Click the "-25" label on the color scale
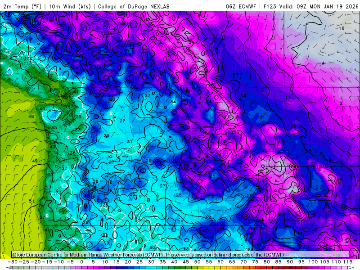Image resolution: width=360 pixels, height=270 pixels. [24, 262]
